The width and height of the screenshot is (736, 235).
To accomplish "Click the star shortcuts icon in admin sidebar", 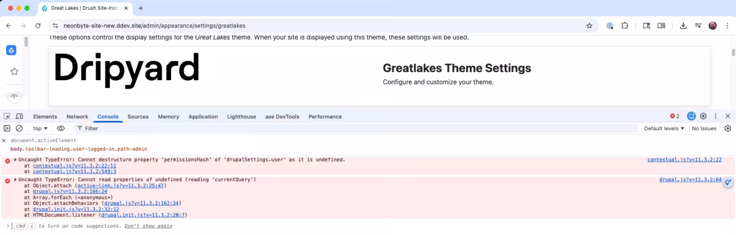I will [13, 72].
